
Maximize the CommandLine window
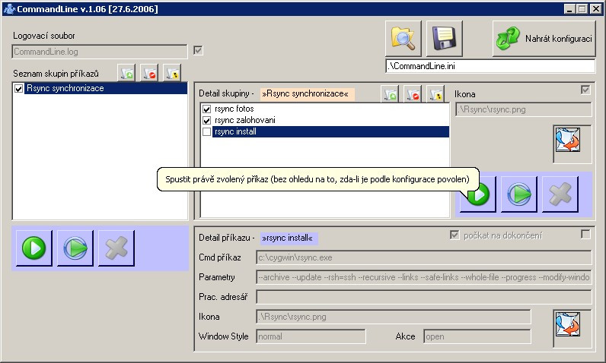pos(582,9)
